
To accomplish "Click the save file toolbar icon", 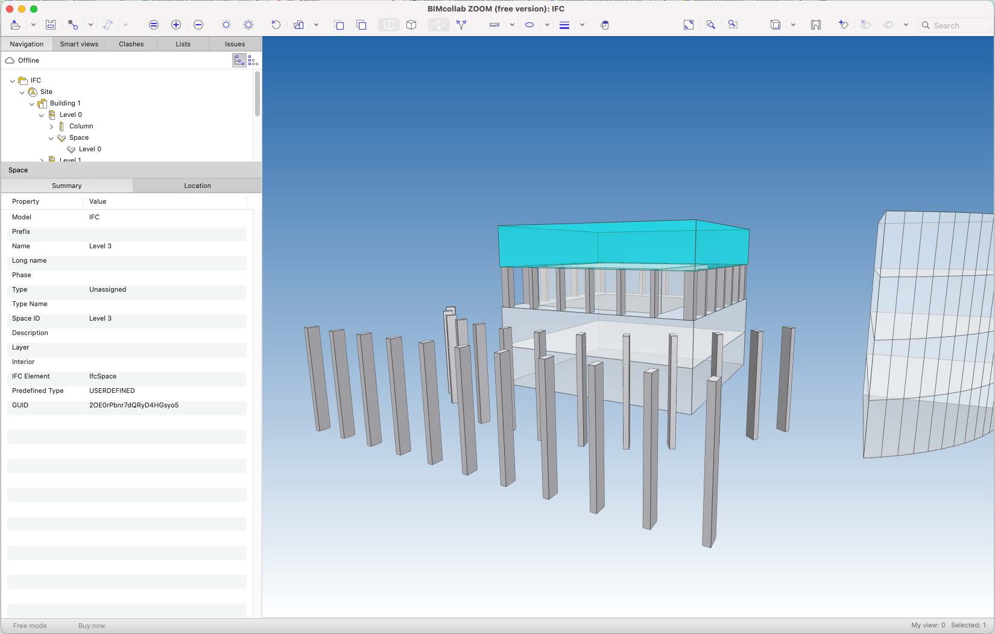I will click(51, 25).
